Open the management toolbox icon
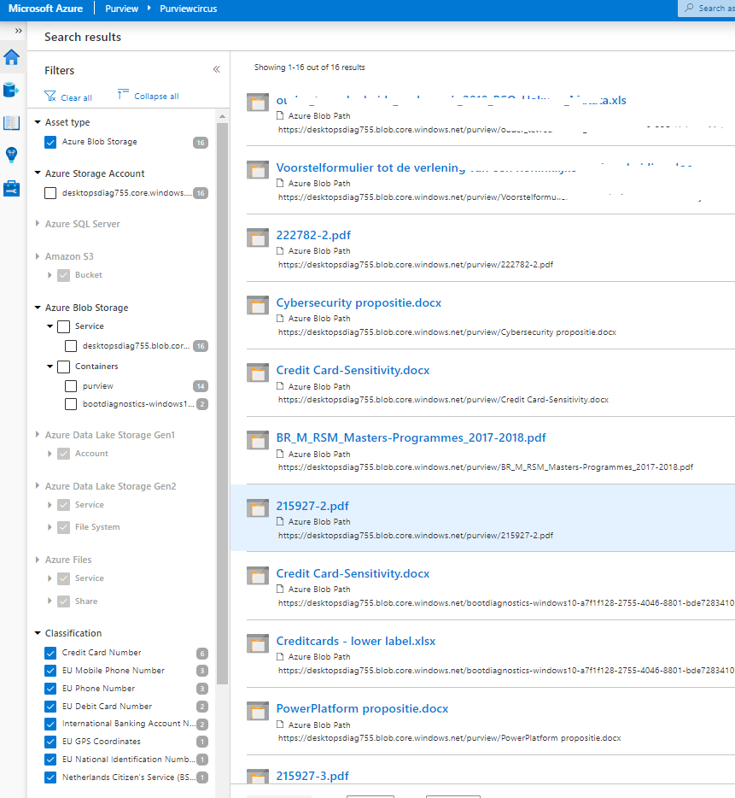735x798 pixels. pyautogui.click(x=11, y=188)
